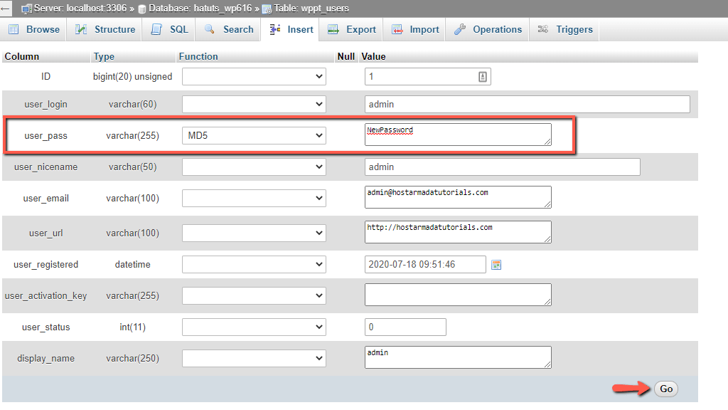Click the Search magnifier icon
Screen dimensions: 728x410
(x=210, y=29)
